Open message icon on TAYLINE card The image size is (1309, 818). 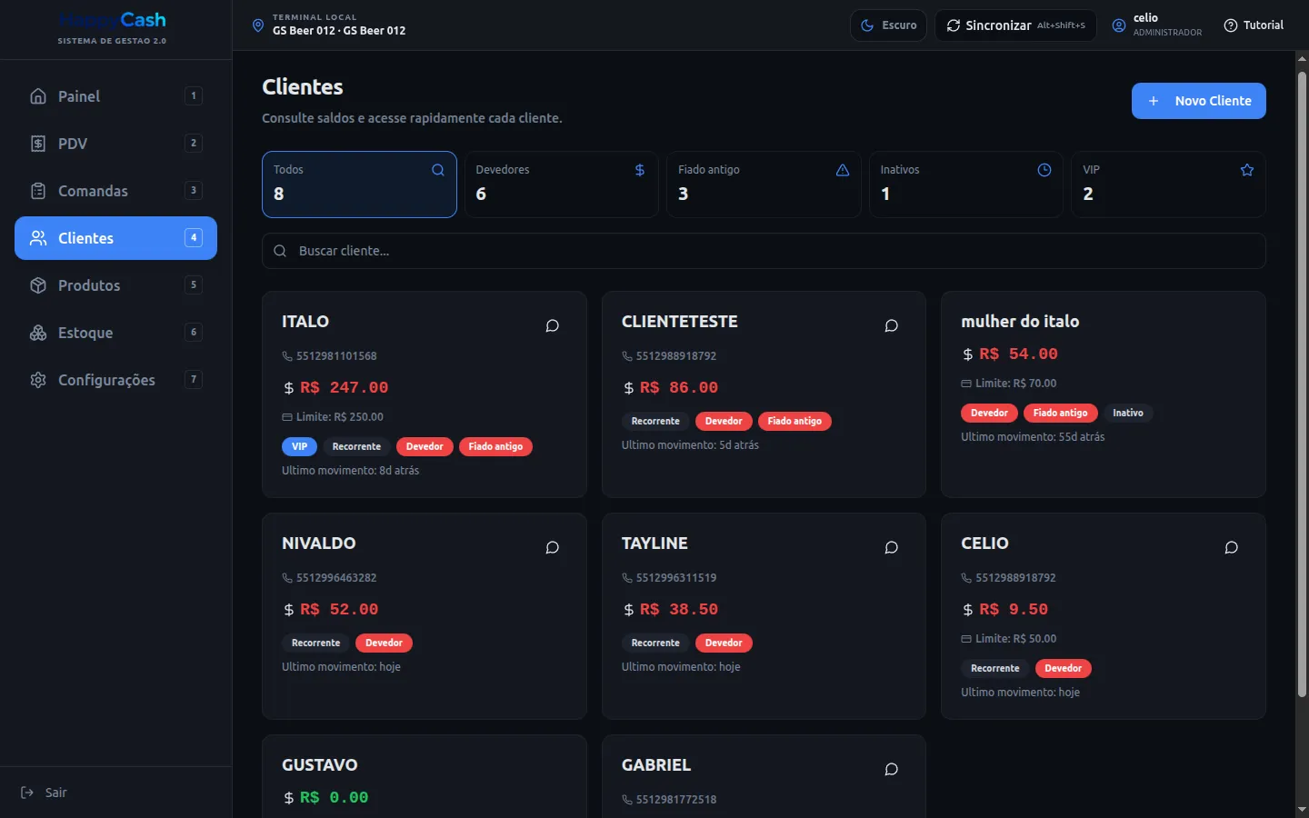coord(892,547)
